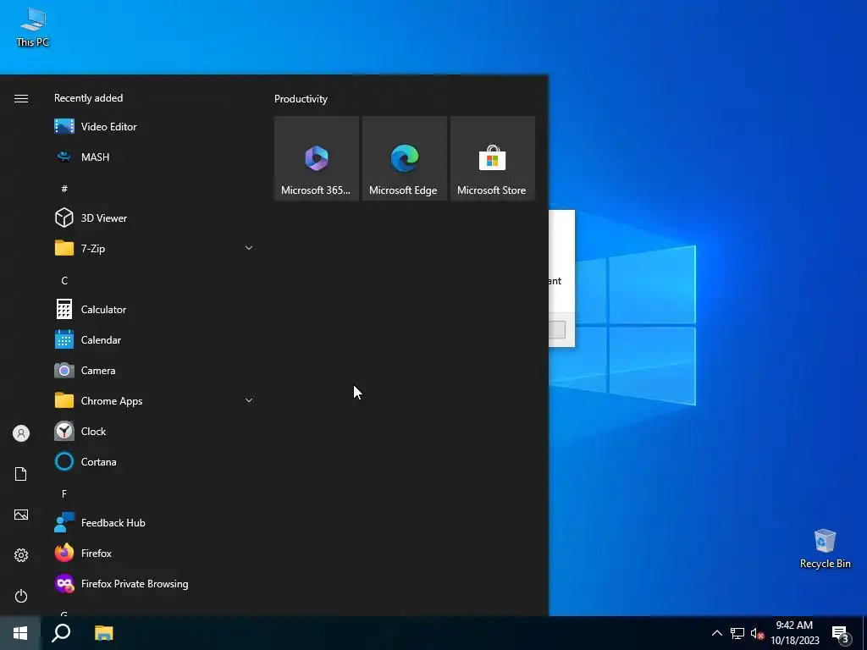Expand the 7-Zip folder chevron
This screenshot has height=650, width=867.
[249, 248]
